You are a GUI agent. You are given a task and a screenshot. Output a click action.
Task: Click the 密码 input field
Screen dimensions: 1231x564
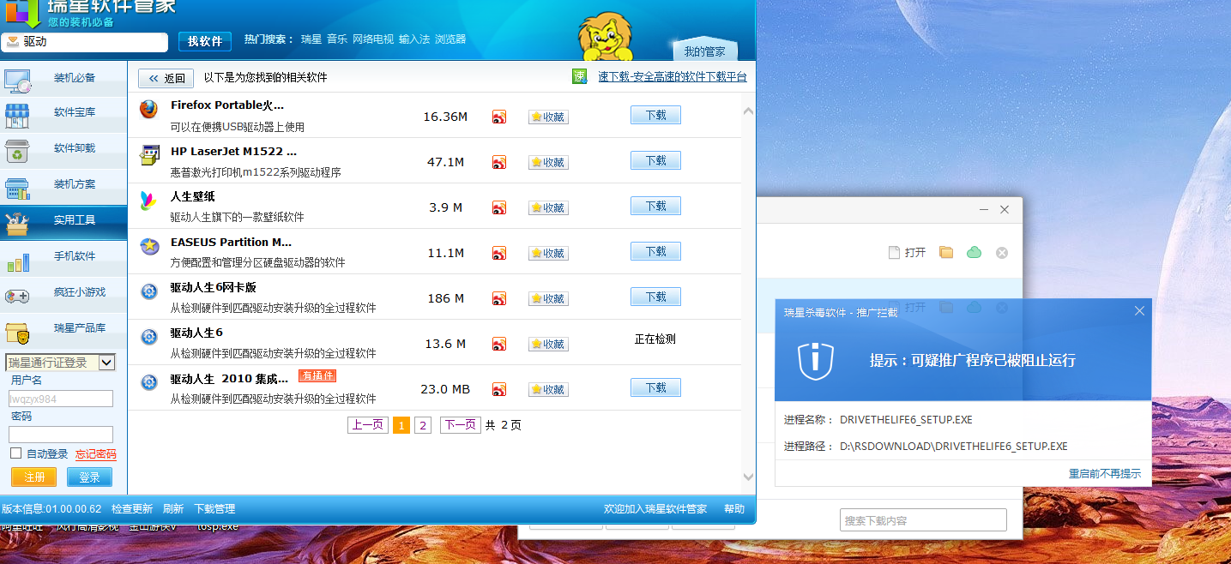point(61,435)
